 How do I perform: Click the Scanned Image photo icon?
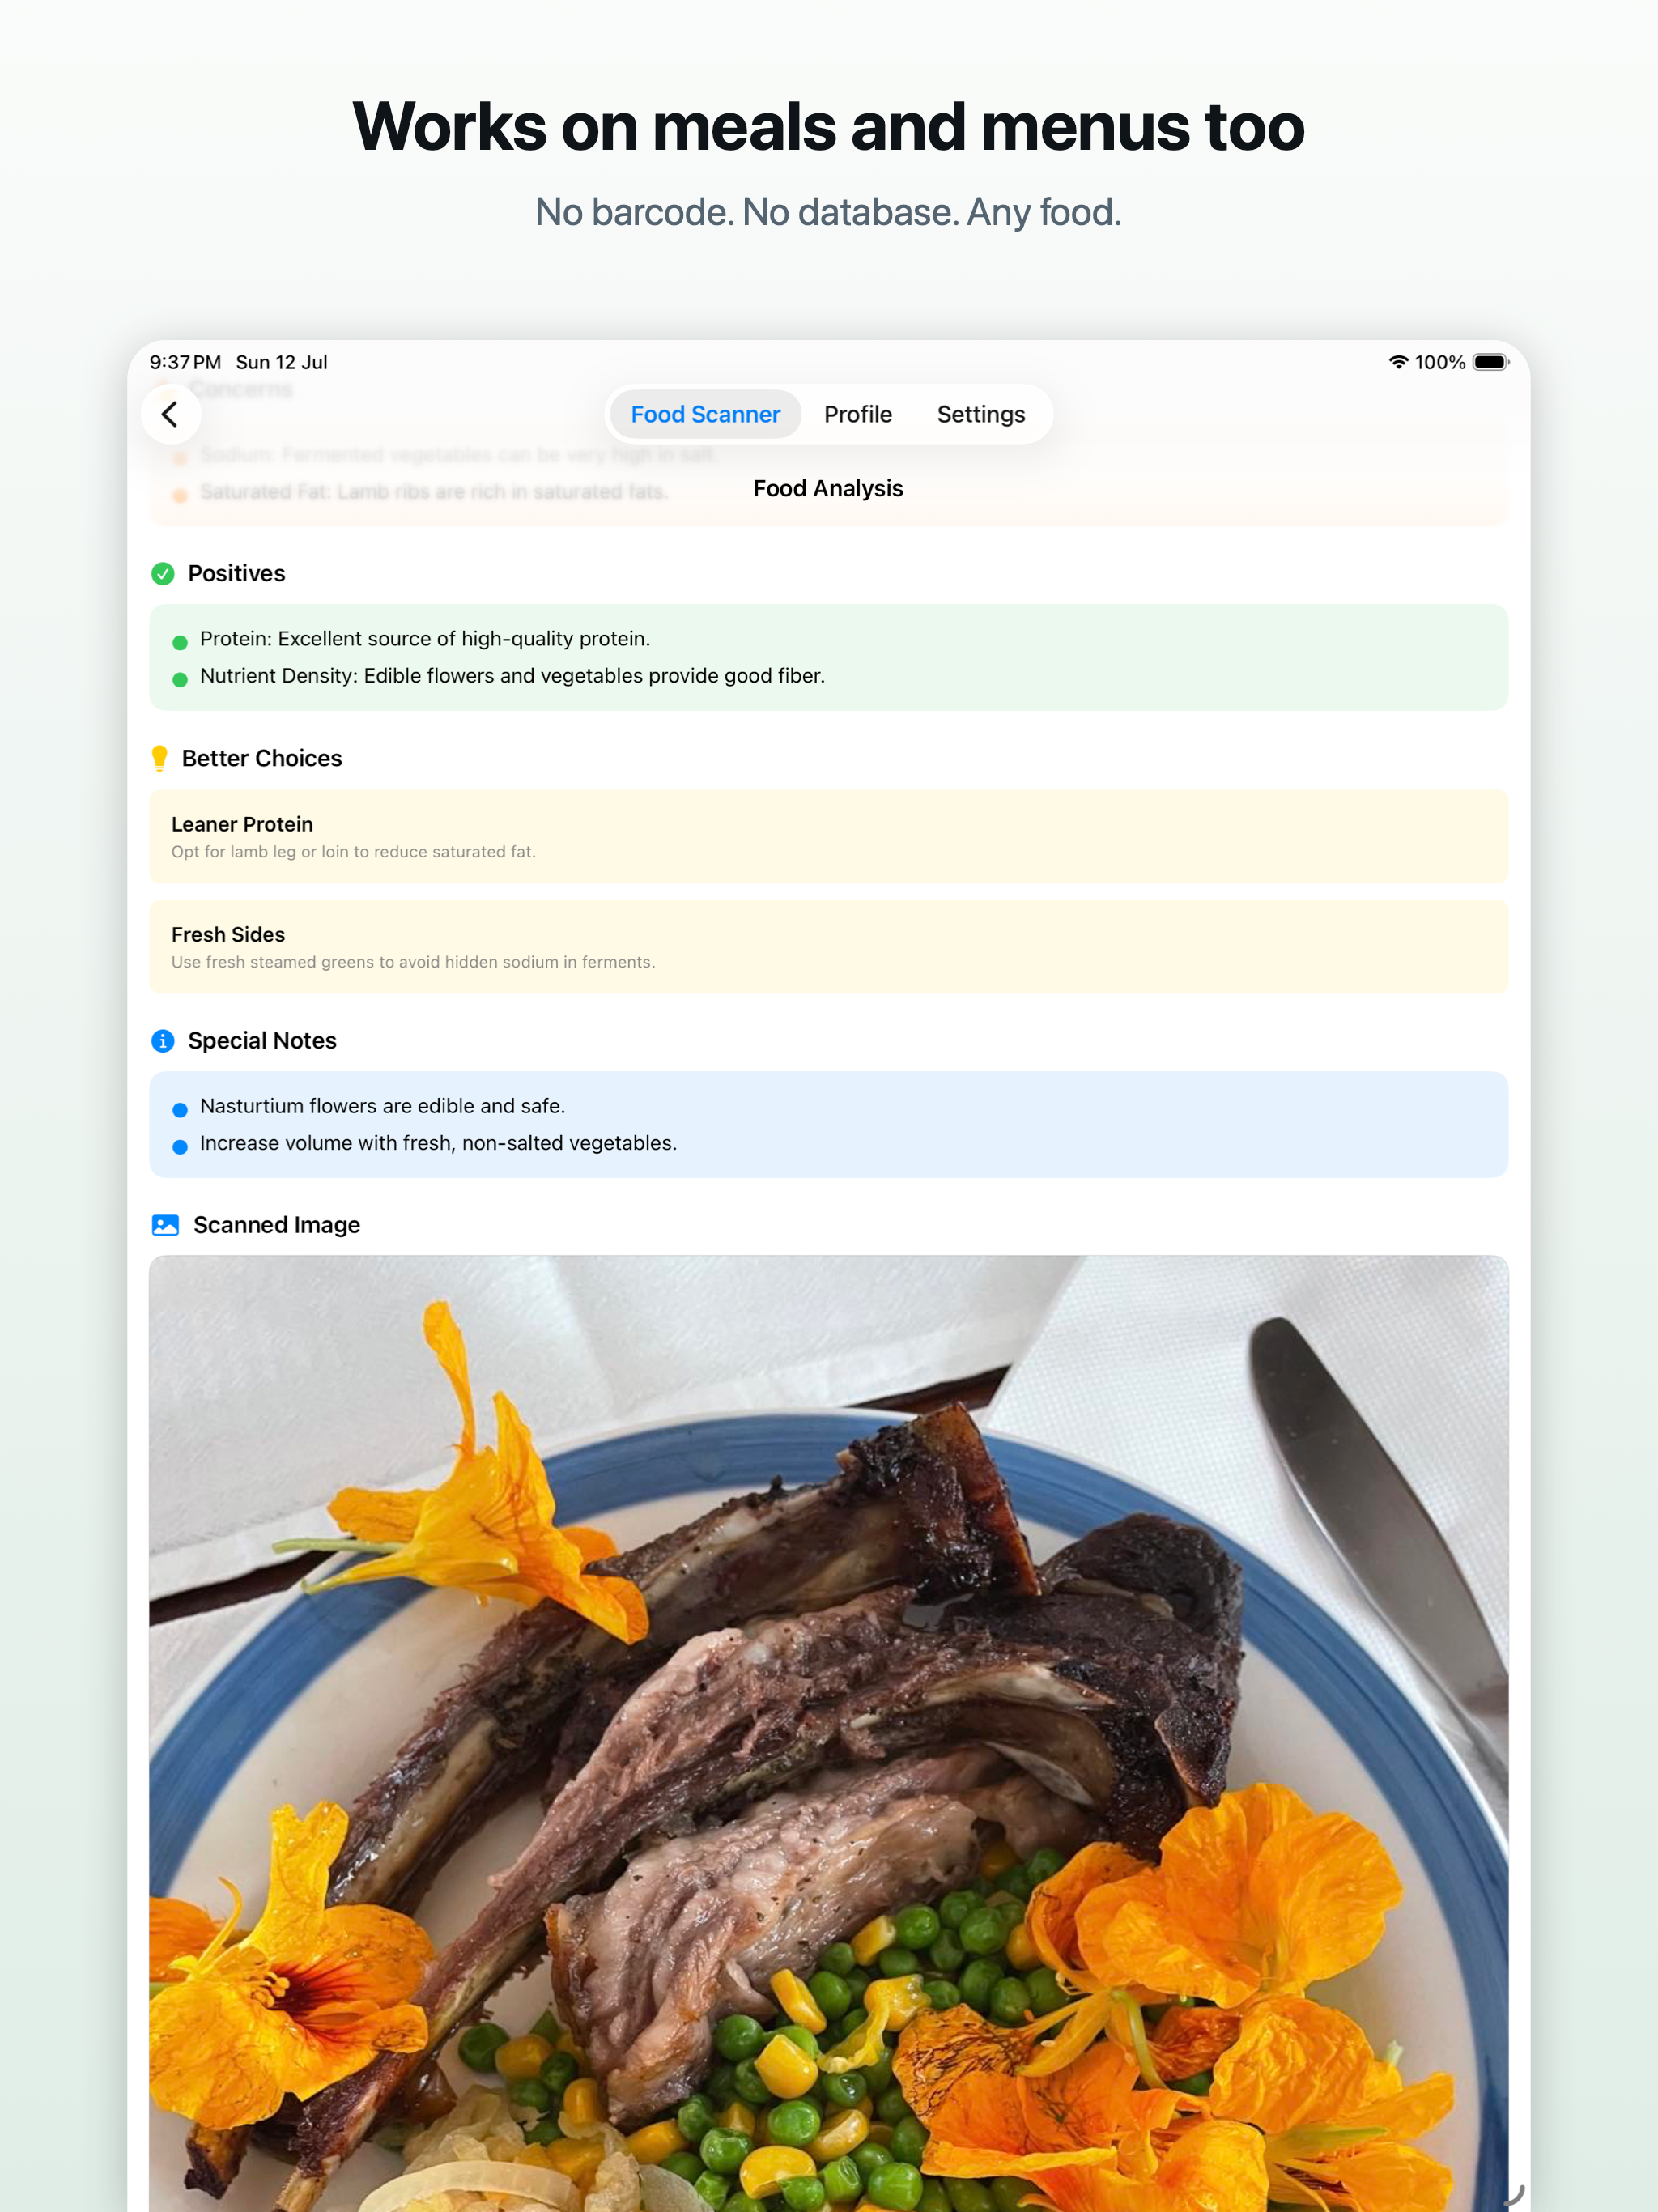pyautogui.click(x=165, y=1225)
